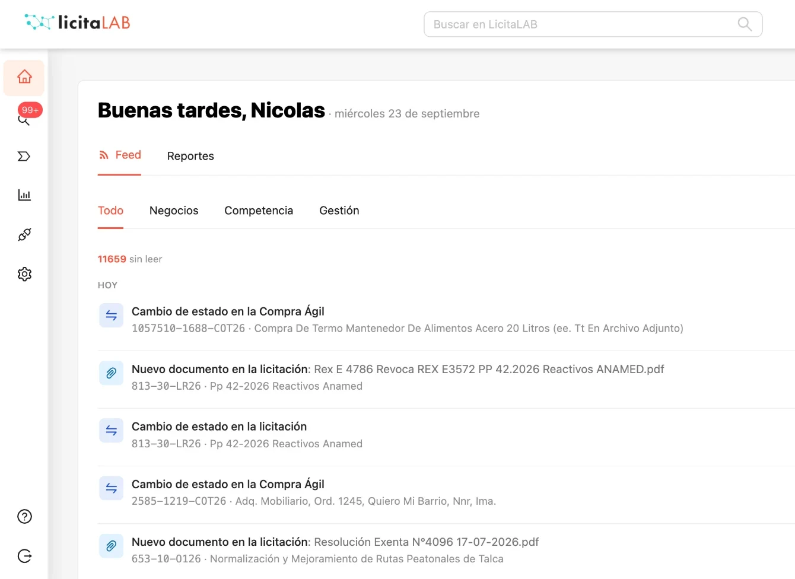The image size is (795, 579).
Task: Switch to the Reportes tab
Action: [x=190, y=156]
